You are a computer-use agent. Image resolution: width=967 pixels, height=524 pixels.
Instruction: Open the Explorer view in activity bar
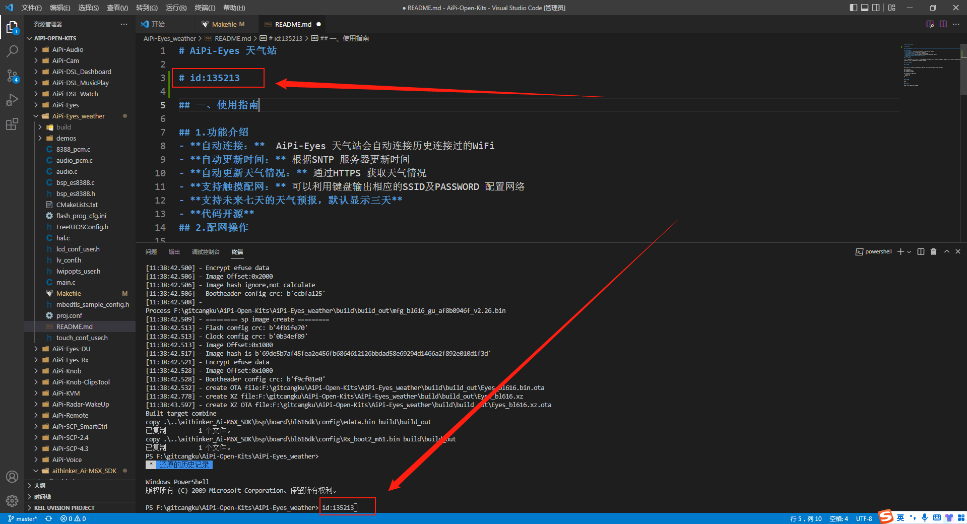coord(12,27)
